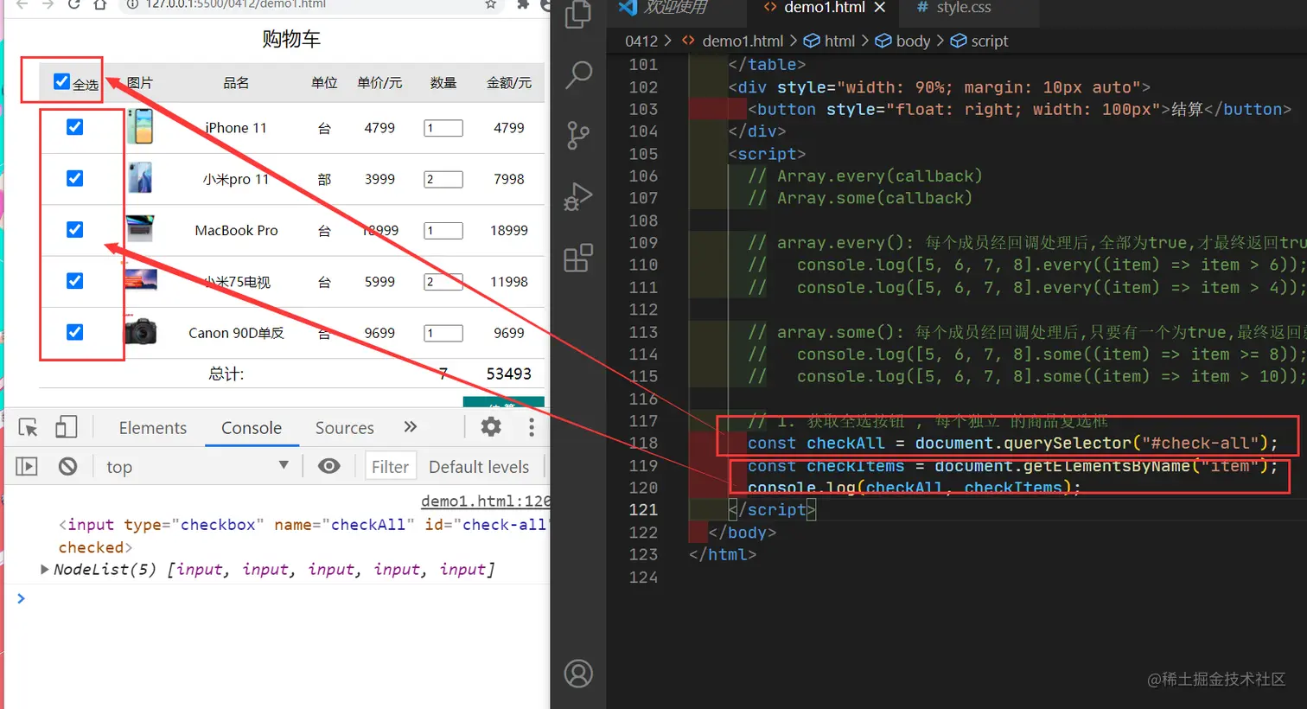Toggle the 全选 select-all checkbox
1307x709 pixels.
point(61,81)
